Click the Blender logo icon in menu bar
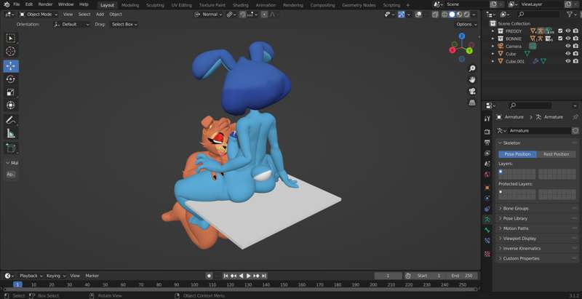This screenshot has width=582, height=299. (x=7, y=4)
